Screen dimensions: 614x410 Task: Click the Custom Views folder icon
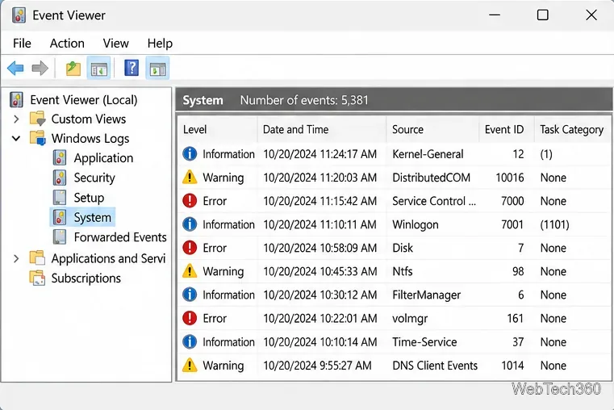pos(38,119)
